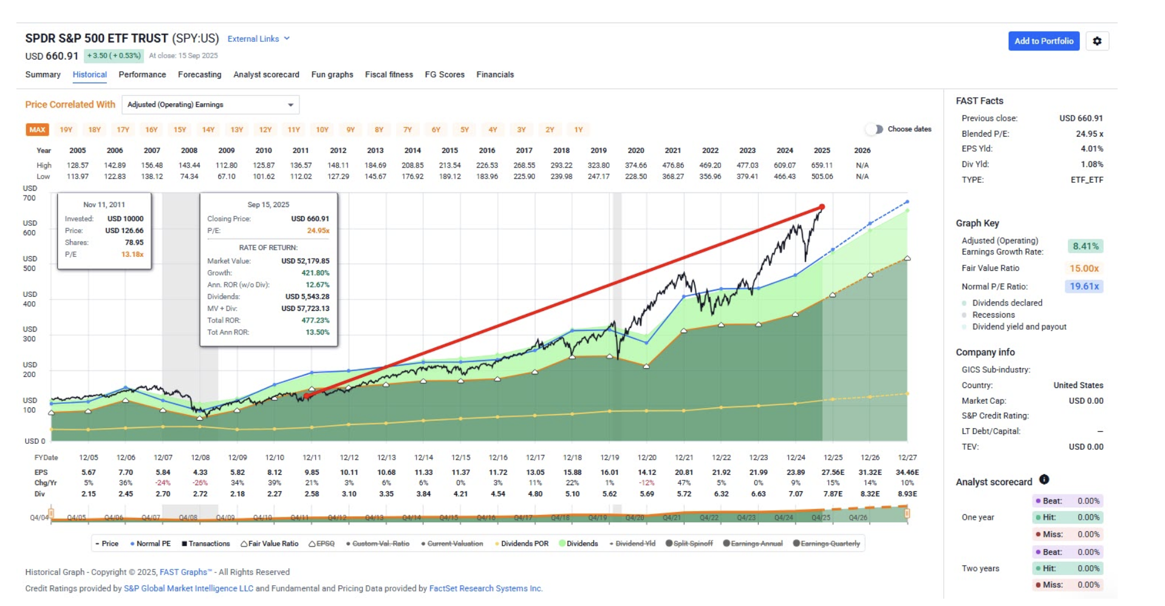Viewport: 1165px width, 606px height.
Task: Switch to the Summary tab
Action: tap(43, 75)
